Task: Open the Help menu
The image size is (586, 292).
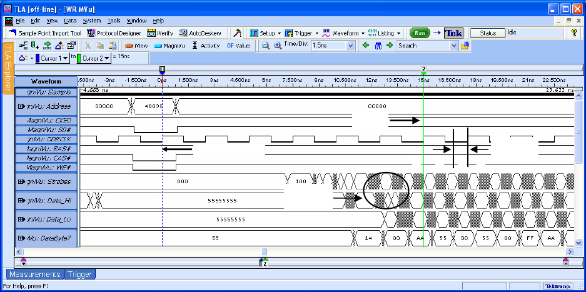Action: point(158,21)
